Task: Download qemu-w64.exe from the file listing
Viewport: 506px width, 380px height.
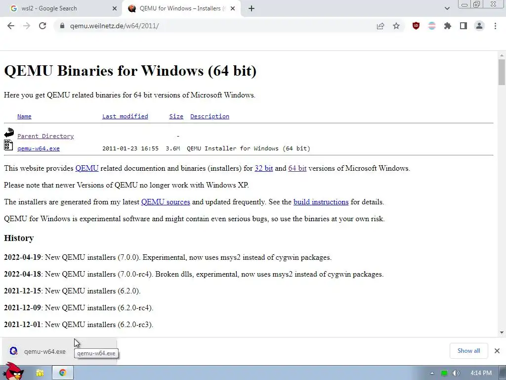Action: [39, 148]
